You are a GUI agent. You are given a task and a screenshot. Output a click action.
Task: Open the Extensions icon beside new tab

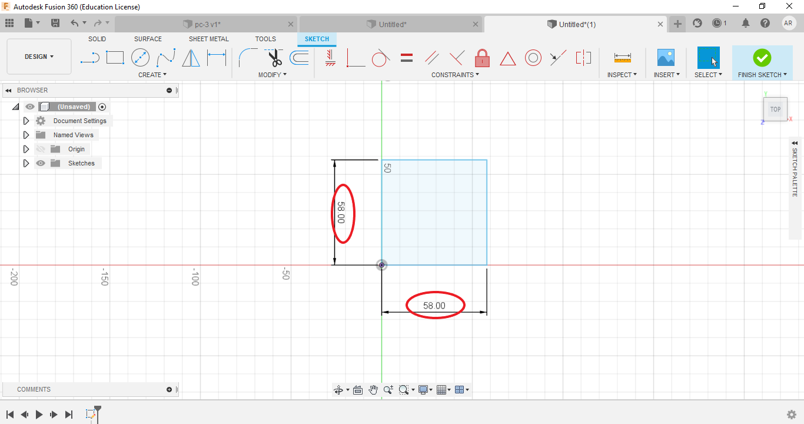pos(697,24)
